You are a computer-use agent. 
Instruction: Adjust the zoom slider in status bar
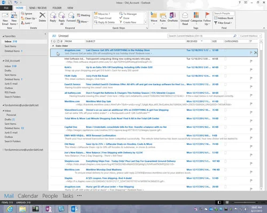pyautogui.click(x=245, y=202)
